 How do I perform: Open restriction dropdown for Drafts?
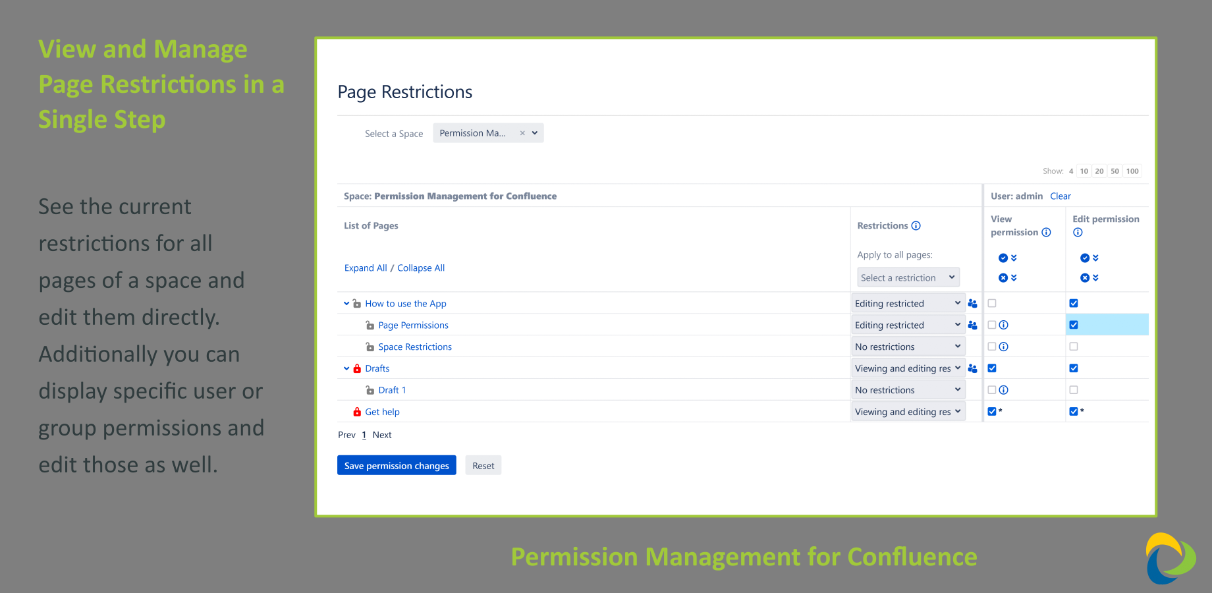[x=908, y=368]
